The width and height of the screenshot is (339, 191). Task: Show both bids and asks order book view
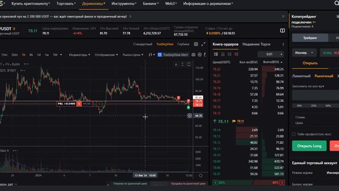pos(216,54)
